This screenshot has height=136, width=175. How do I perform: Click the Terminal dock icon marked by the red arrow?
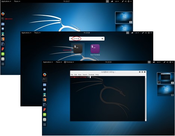point(3,19)
